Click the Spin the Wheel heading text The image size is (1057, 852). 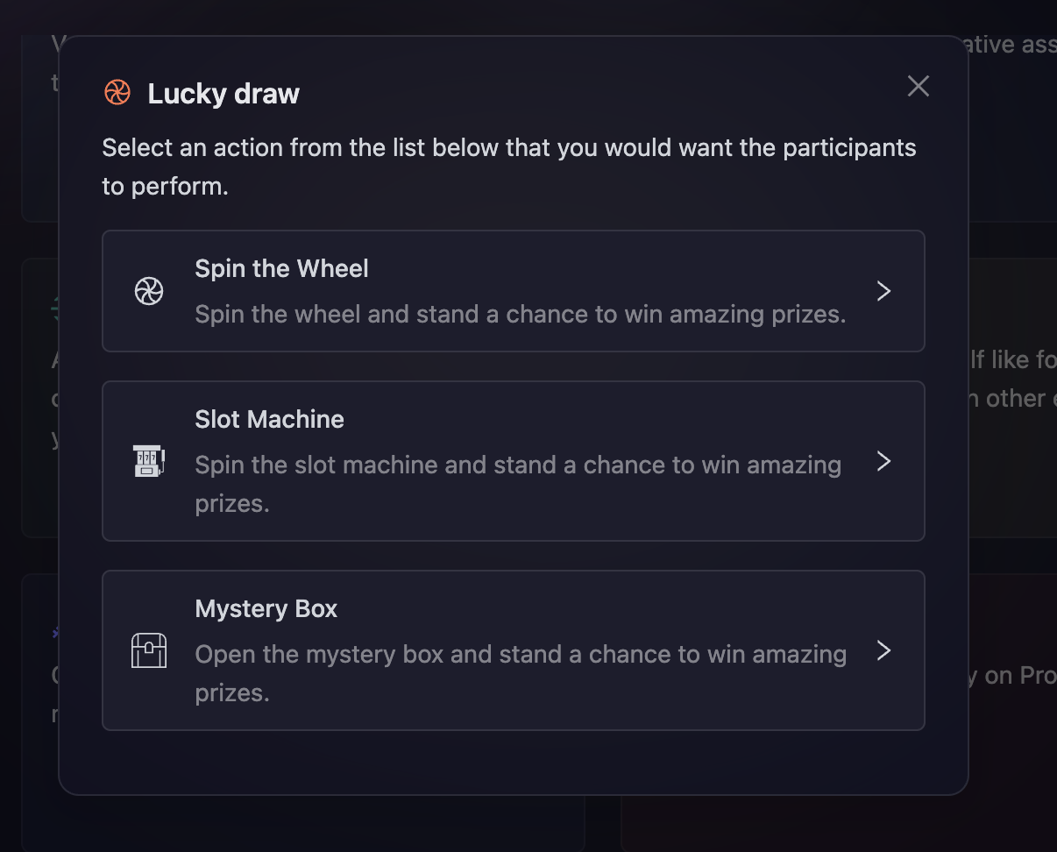click(x=281, y=268)
